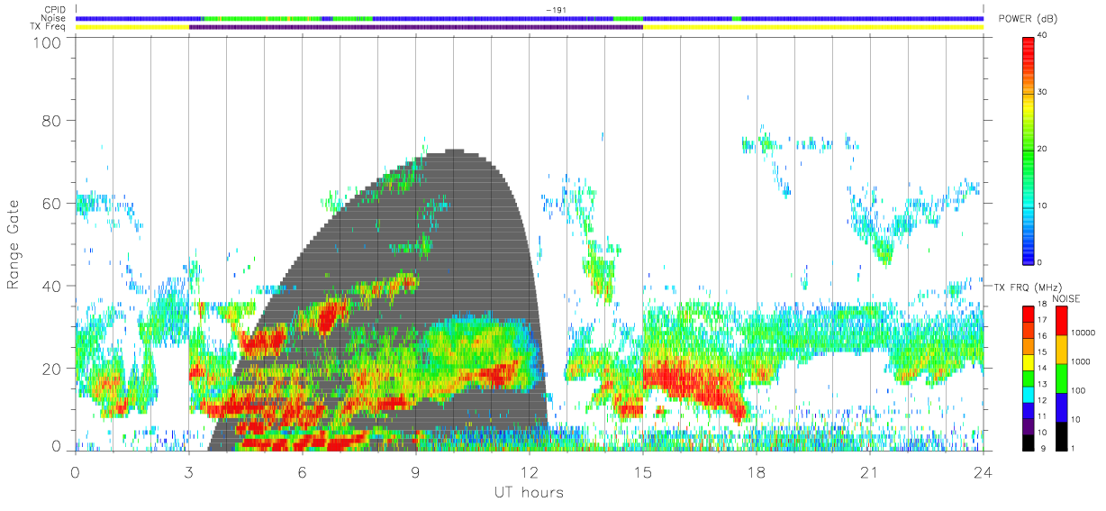Click the orange 1000-10000 noise swatch
1106x511 pixels.
click(x=1061, y=350)
